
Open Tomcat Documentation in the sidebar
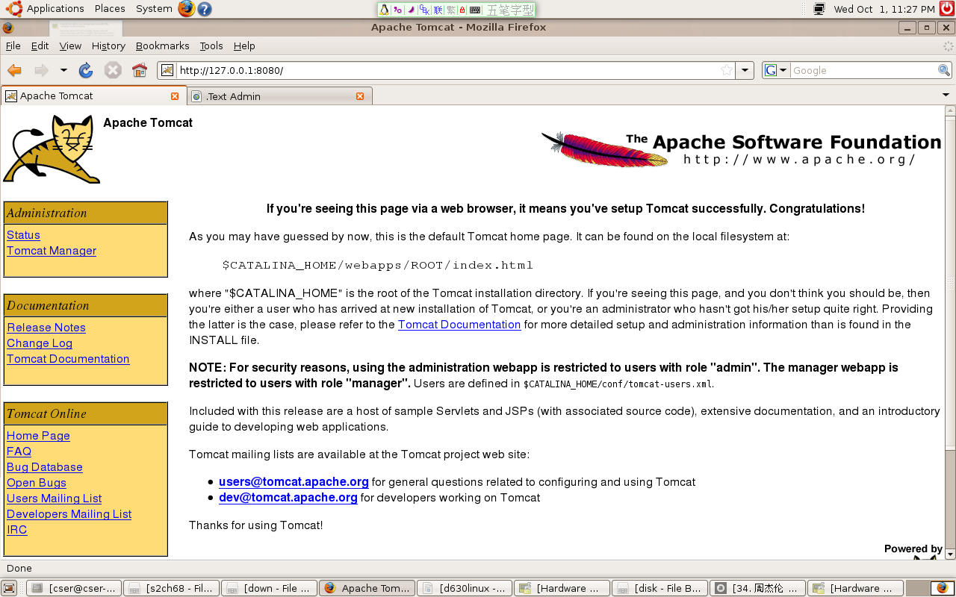tap(68, 359)
